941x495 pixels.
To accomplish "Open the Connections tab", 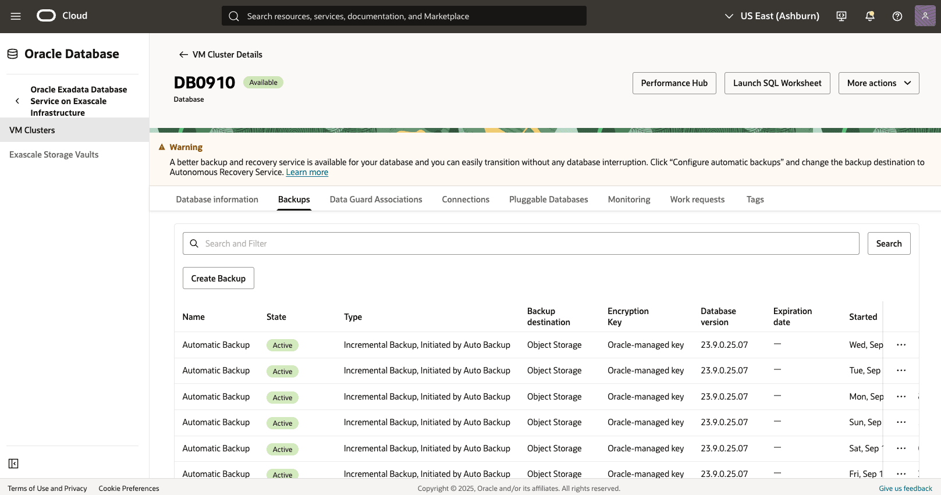I will 466,200.
